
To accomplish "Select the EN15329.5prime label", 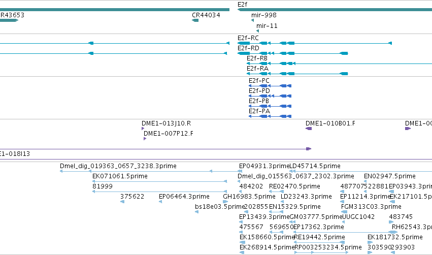I will [x=294, y=207].
